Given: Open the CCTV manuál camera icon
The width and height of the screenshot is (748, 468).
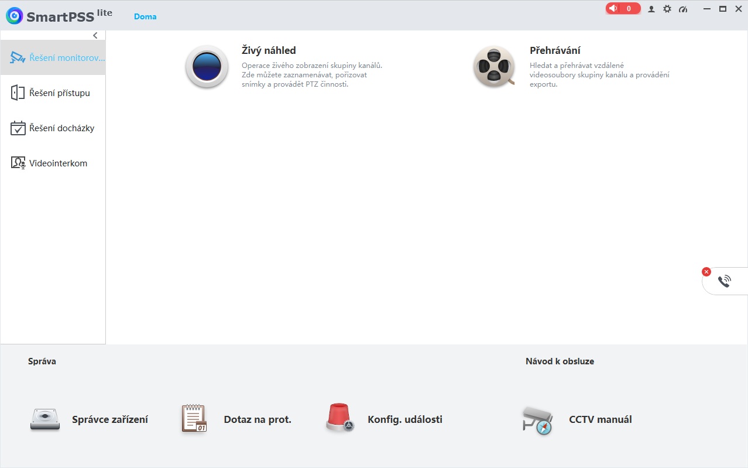Looking at the screenshot, I should pos(537,420).
